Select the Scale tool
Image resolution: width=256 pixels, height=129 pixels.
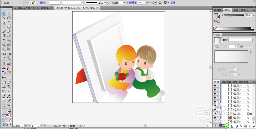(x=9, y=41)
